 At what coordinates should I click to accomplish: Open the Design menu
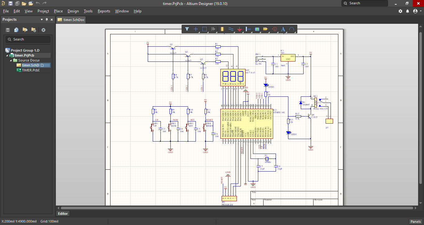point(73,11)
